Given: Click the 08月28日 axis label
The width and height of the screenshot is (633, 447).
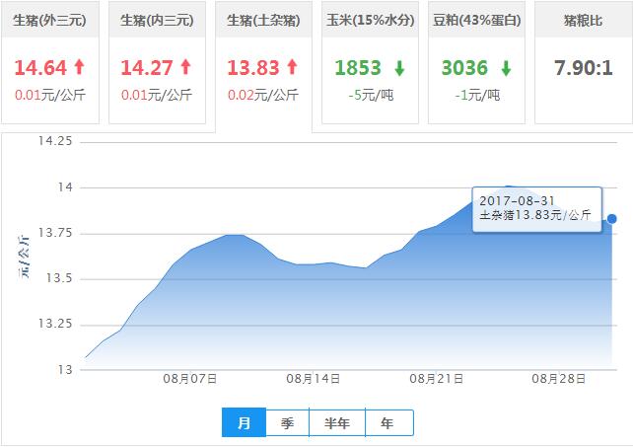Looking at the screenshot, I should [559, 379].
